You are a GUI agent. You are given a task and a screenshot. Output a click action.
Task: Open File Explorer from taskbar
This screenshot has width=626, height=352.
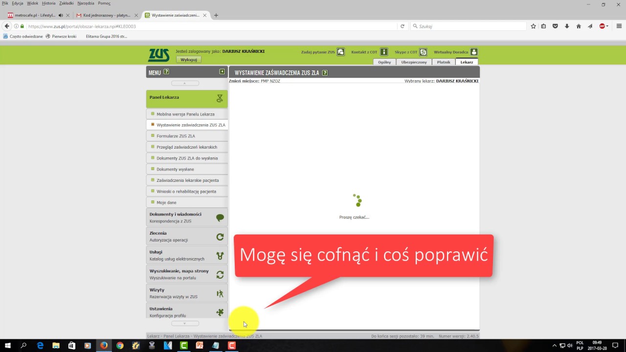point(56,345)
